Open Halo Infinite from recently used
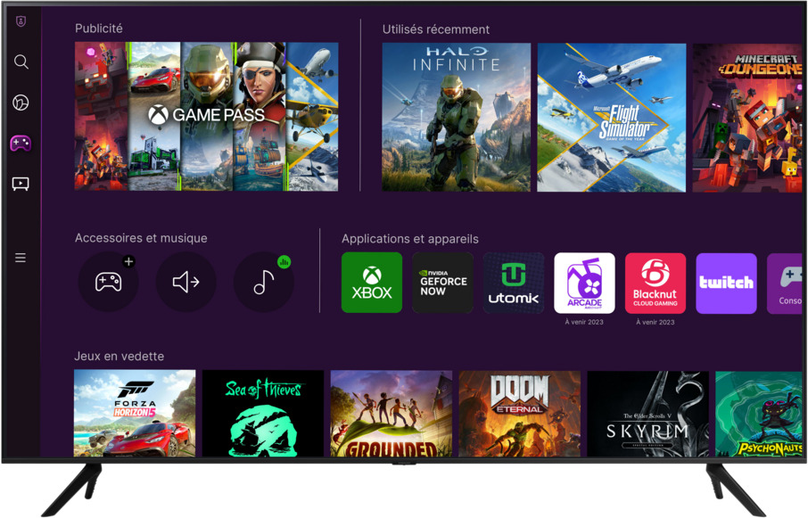Screen dimensions: 808x518 456,117
